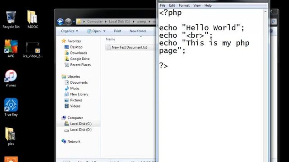Image resolution: width=289 pixels, height=162 pixels.
Task: Open the True Key desktop shortcut
Action: [x=11, y=107]
